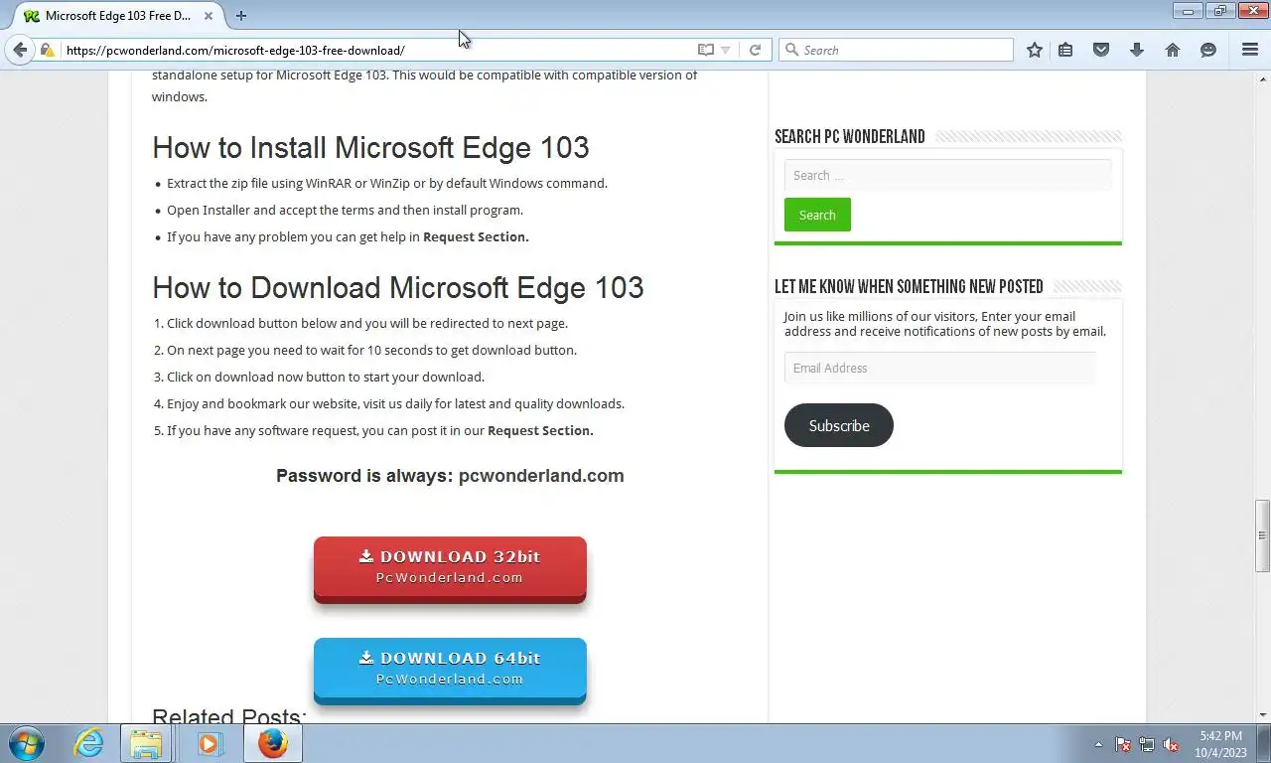Open the network tray icon
This screenshot has height=763, width=1271.
[1147, 744]
